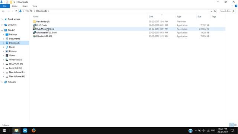Select the rubyinstaller-2.3.3-x64 file icon
238x134 pixels.
pyautogui.click(x=34, y=32)
